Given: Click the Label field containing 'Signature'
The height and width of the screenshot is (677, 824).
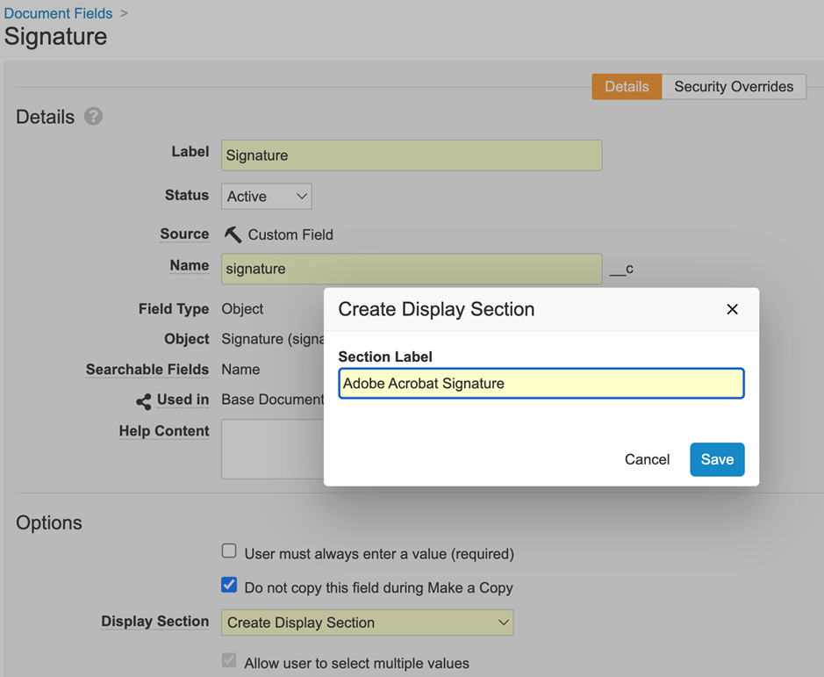Looking at the screenshot, I should coord(411,155).
